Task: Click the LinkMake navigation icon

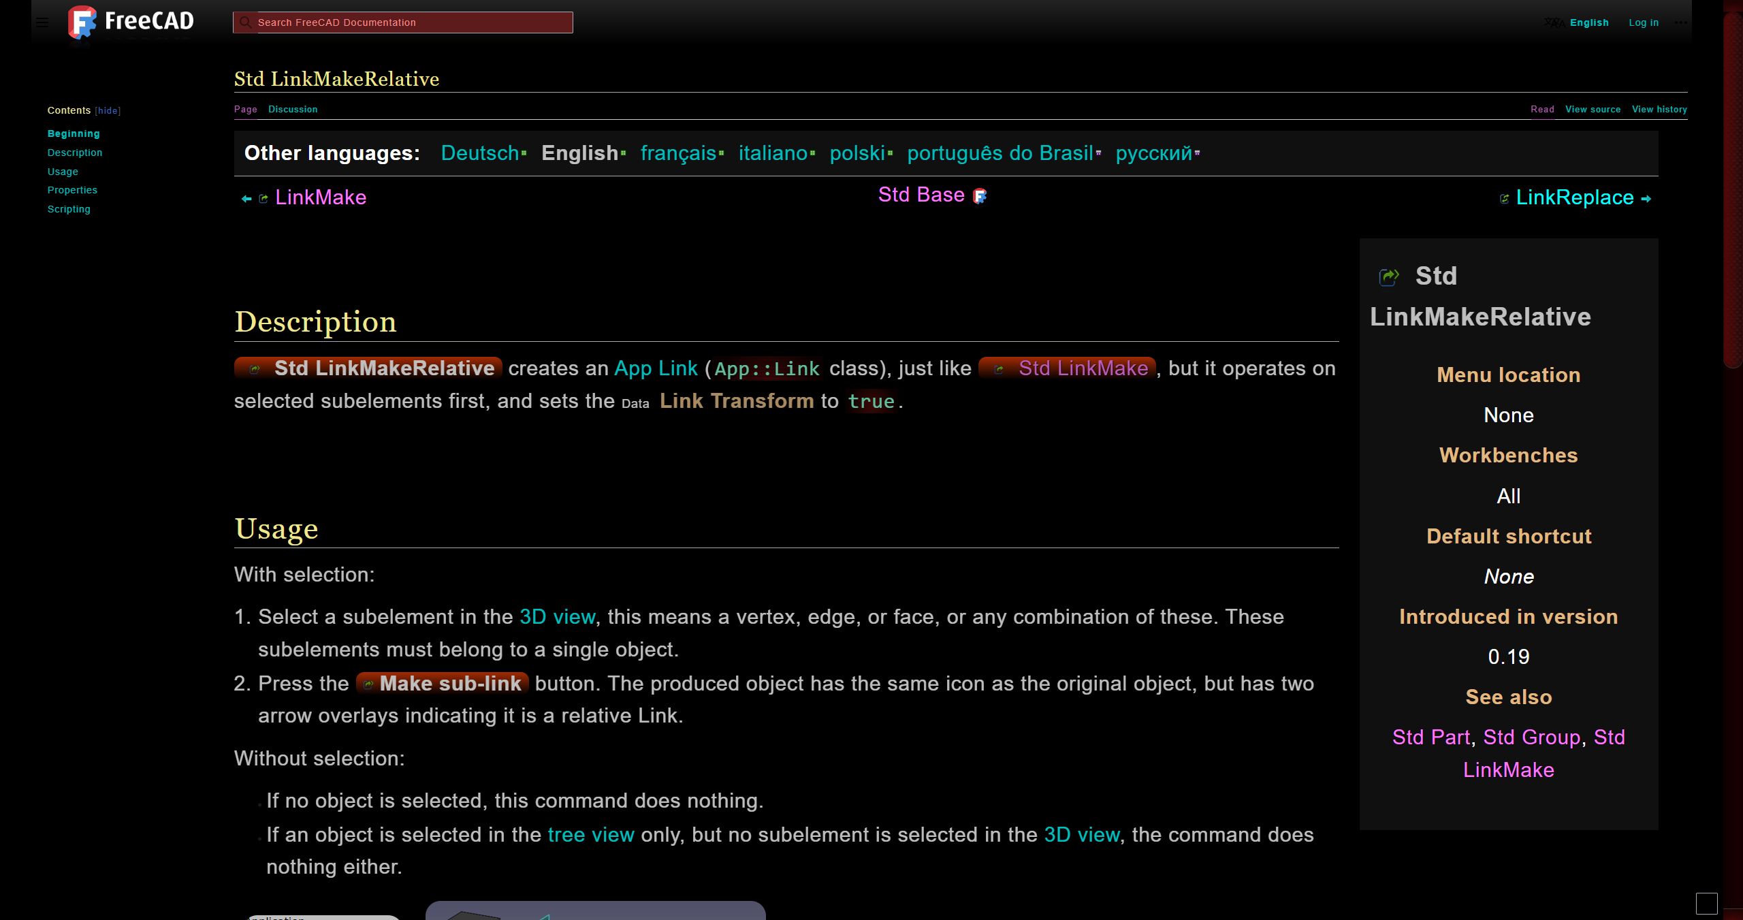Action: coord(264,197)
